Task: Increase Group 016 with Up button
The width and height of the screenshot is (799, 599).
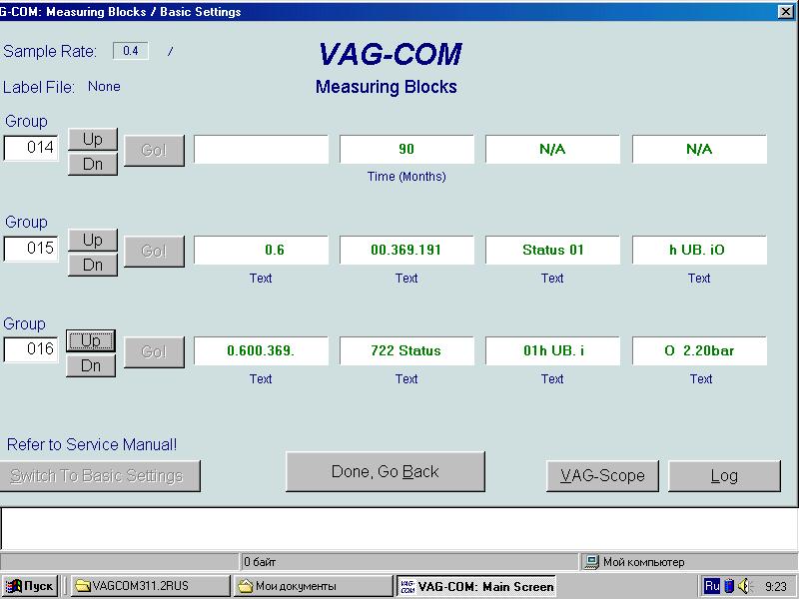Action: 92,341
